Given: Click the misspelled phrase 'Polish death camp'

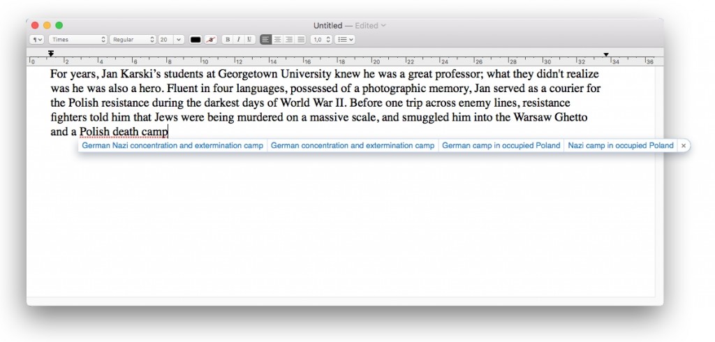Looking at the screenshot, I should point(124,132).
